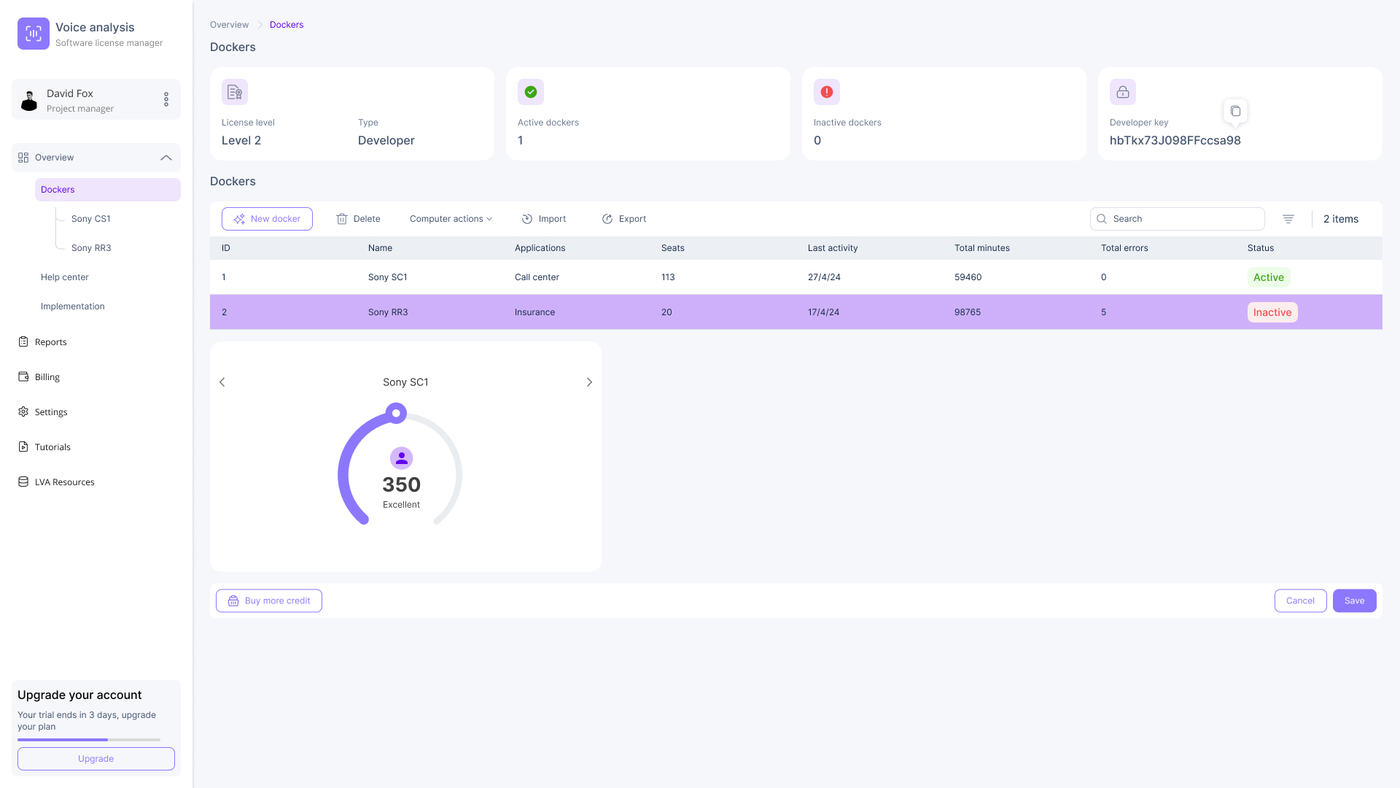Viewport: 1400px width, 788px height.
Task: Click the filter icon beside search
Action: point(1288,219)
